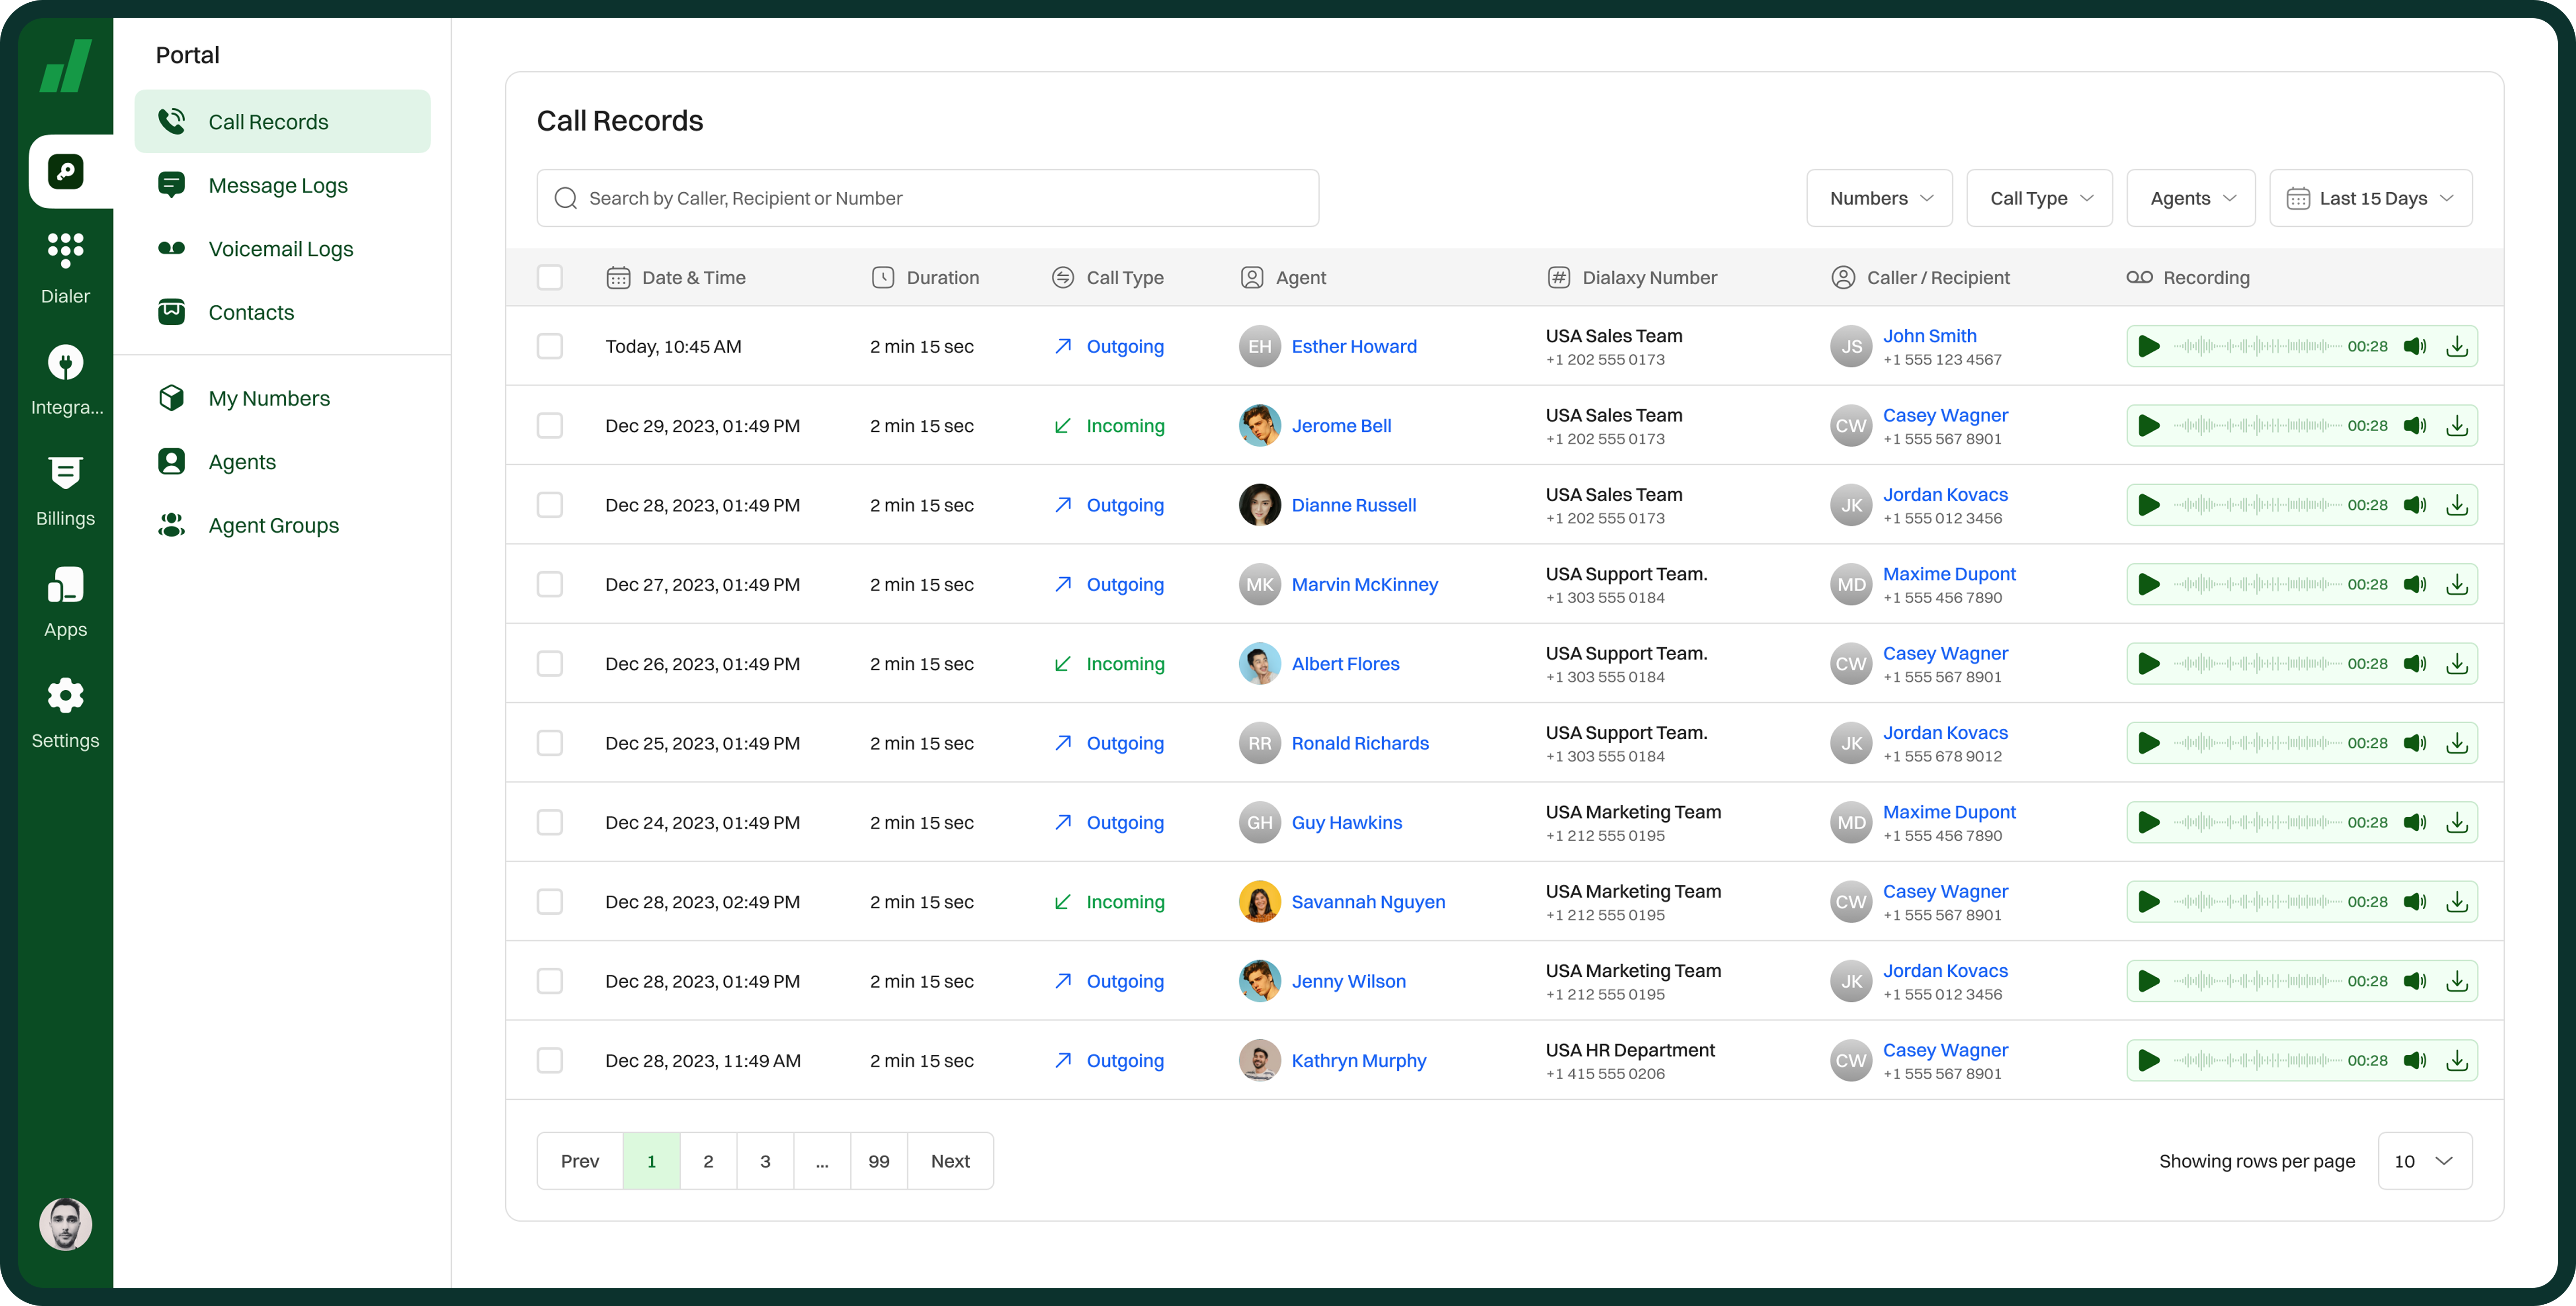The height and width of the screenshot is (1306, 2576).
Task: Open the Dialer icon in sidebar
Action: pos(65,250)
